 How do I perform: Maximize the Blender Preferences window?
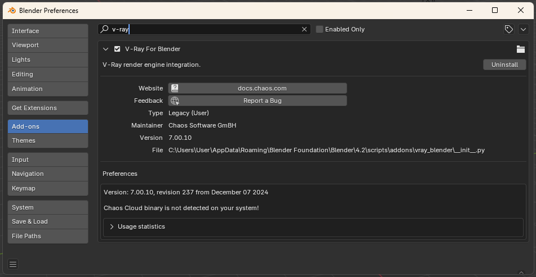495,11
